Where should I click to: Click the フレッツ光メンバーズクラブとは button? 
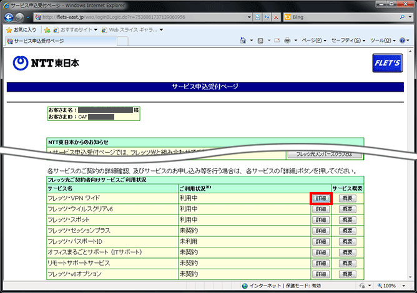pyautogui.click(x=325, y=154)
